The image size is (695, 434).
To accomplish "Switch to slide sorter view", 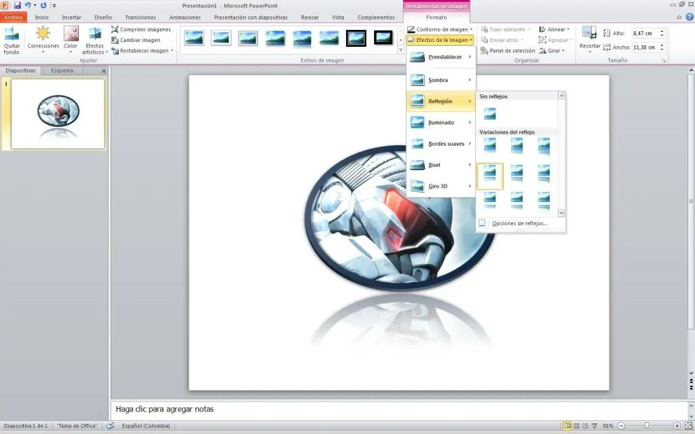I will (x=577, y=426).
